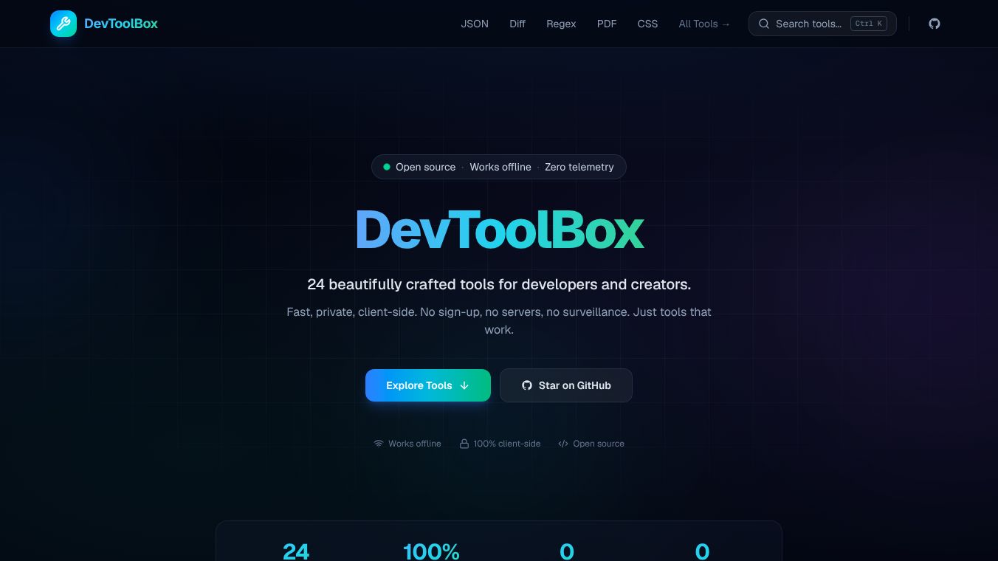The image size is (998, 561).
Task: Open CSS tools from the navbar
Action: coord(647,24)
